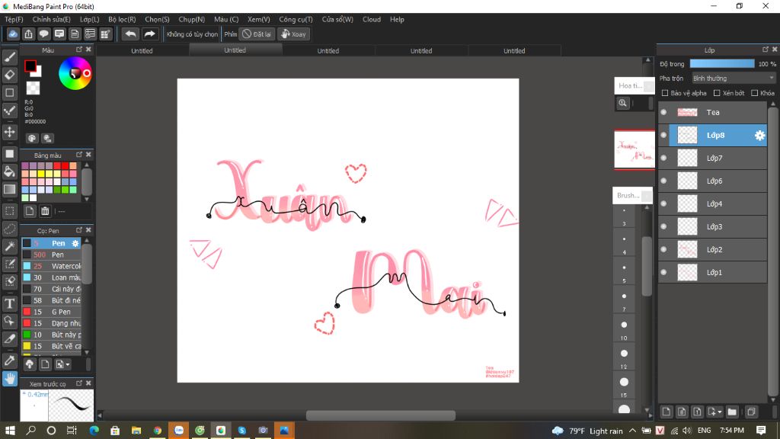Hide the Lớp1 layer
This screenshot has width=780, height=439.
coord(663,273)
